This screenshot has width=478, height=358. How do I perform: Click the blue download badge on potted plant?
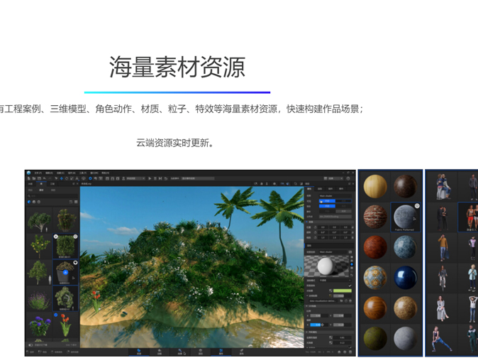65,272
